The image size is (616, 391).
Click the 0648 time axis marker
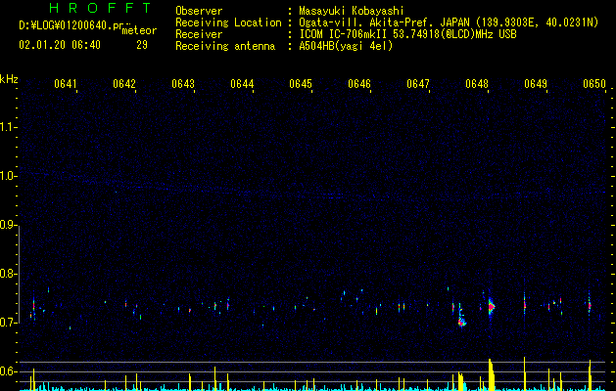click(477, 84)
